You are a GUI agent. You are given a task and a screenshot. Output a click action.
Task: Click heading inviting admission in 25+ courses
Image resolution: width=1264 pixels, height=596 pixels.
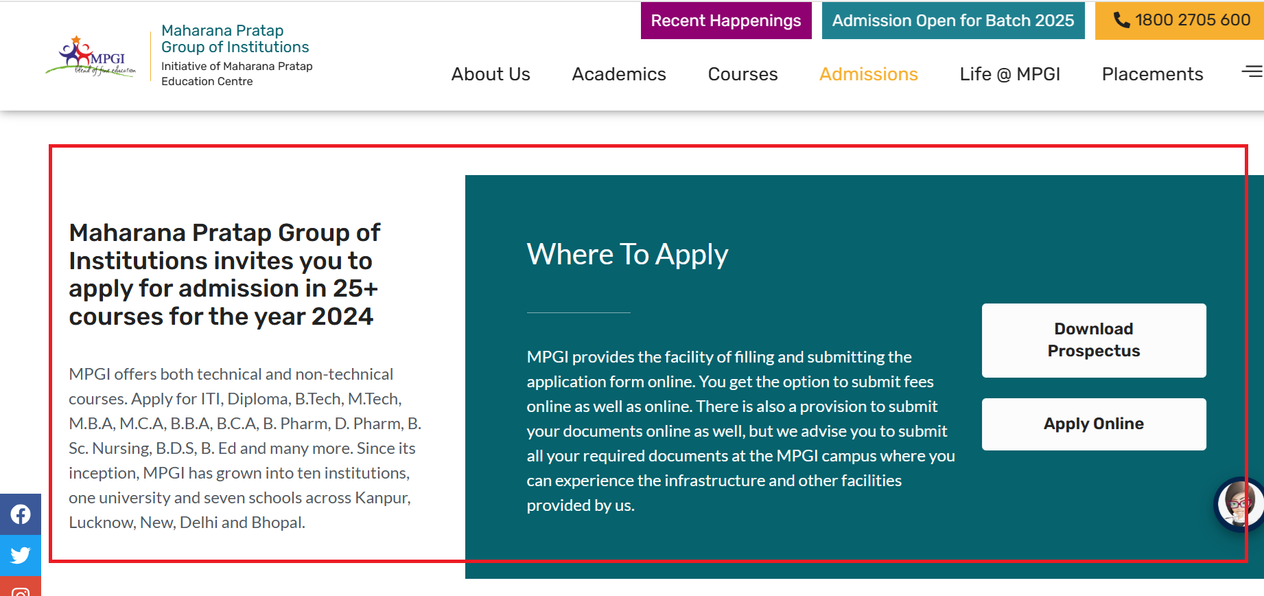[224, 275]
